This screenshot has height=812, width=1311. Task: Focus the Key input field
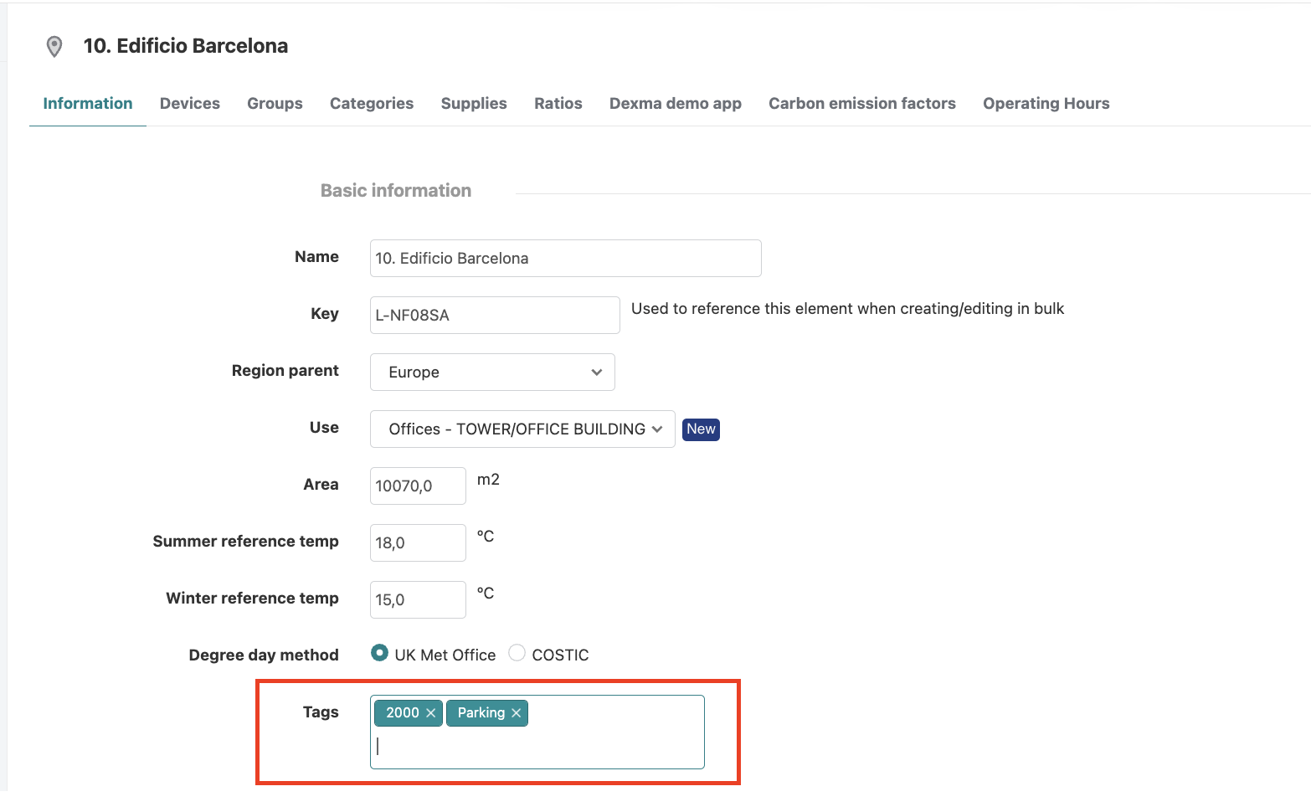click(x=495, y=316)
